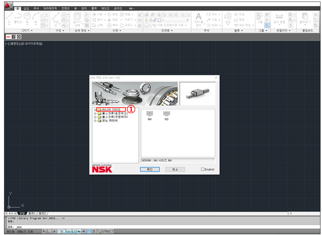Click the Insert block (삽입) icon
The image size is (322, 235).
(x=228, y=16)
